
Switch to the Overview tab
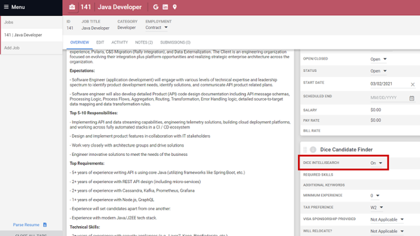pos(79,43)
